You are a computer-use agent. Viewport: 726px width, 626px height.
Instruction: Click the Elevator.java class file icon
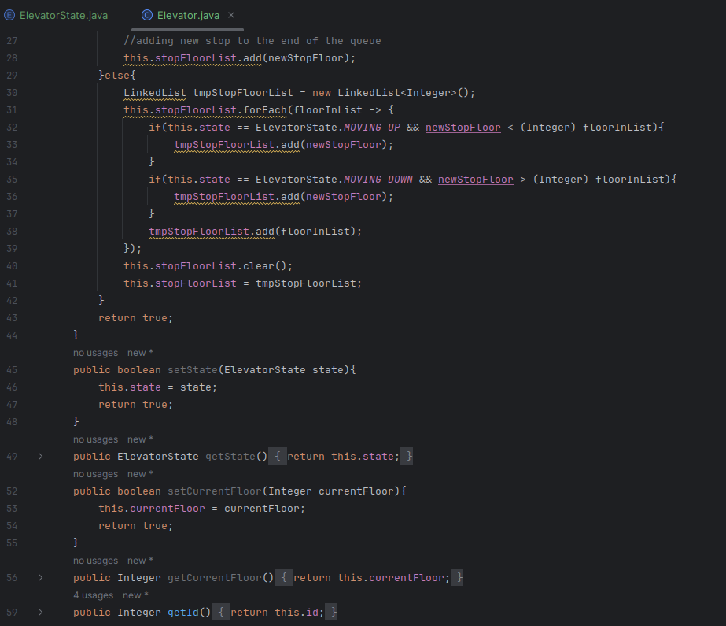click(x=147, y=15)
